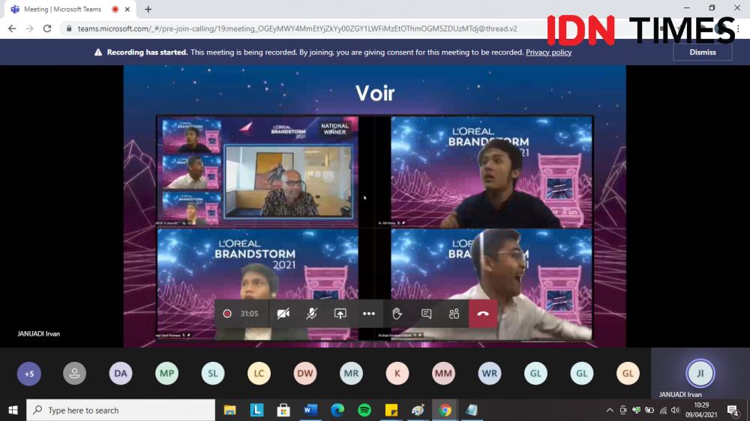Open the clock and date 10:29
Screen dimensions: 750x421
701,410
